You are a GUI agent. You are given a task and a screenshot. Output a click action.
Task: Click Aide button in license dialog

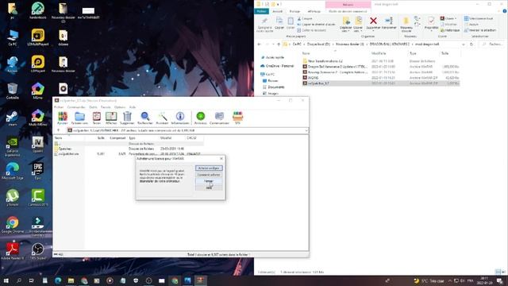tap(209, 187)
